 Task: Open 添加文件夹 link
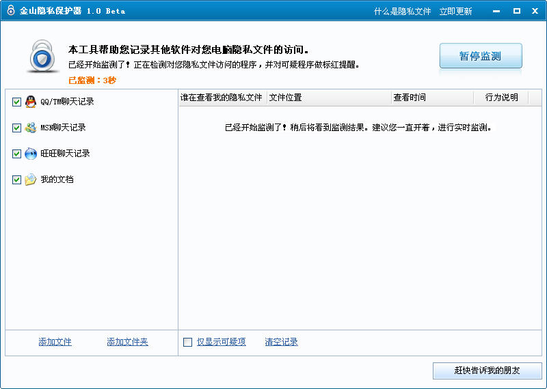[127, 342]
